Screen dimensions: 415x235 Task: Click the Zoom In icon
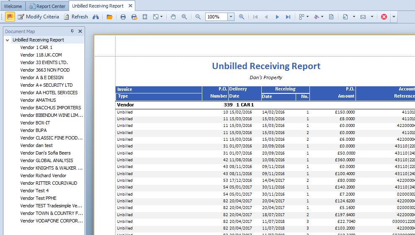point(242,17)
